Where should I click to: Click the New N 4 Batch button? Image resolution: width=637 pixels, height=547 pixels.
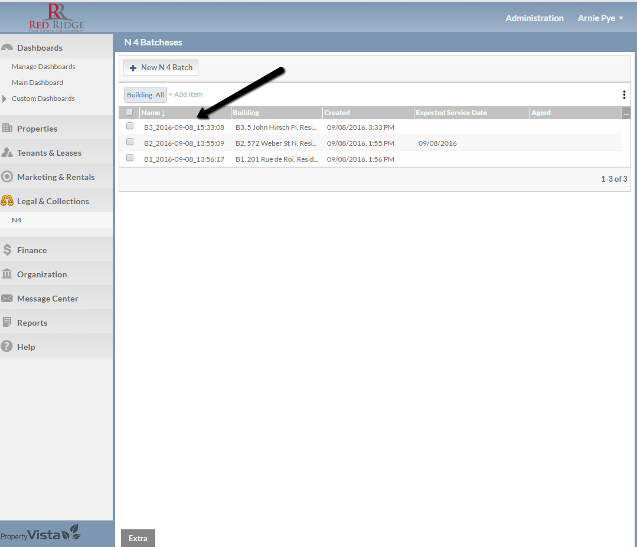coord(161,68)
